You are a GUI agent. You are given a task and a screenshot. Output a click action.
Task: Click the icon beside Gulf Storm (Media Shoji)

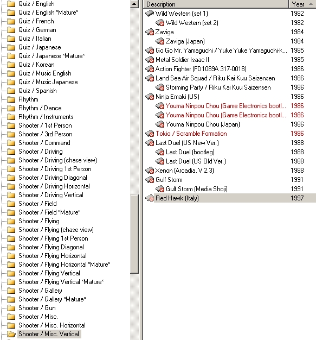(x=160, y=189)
